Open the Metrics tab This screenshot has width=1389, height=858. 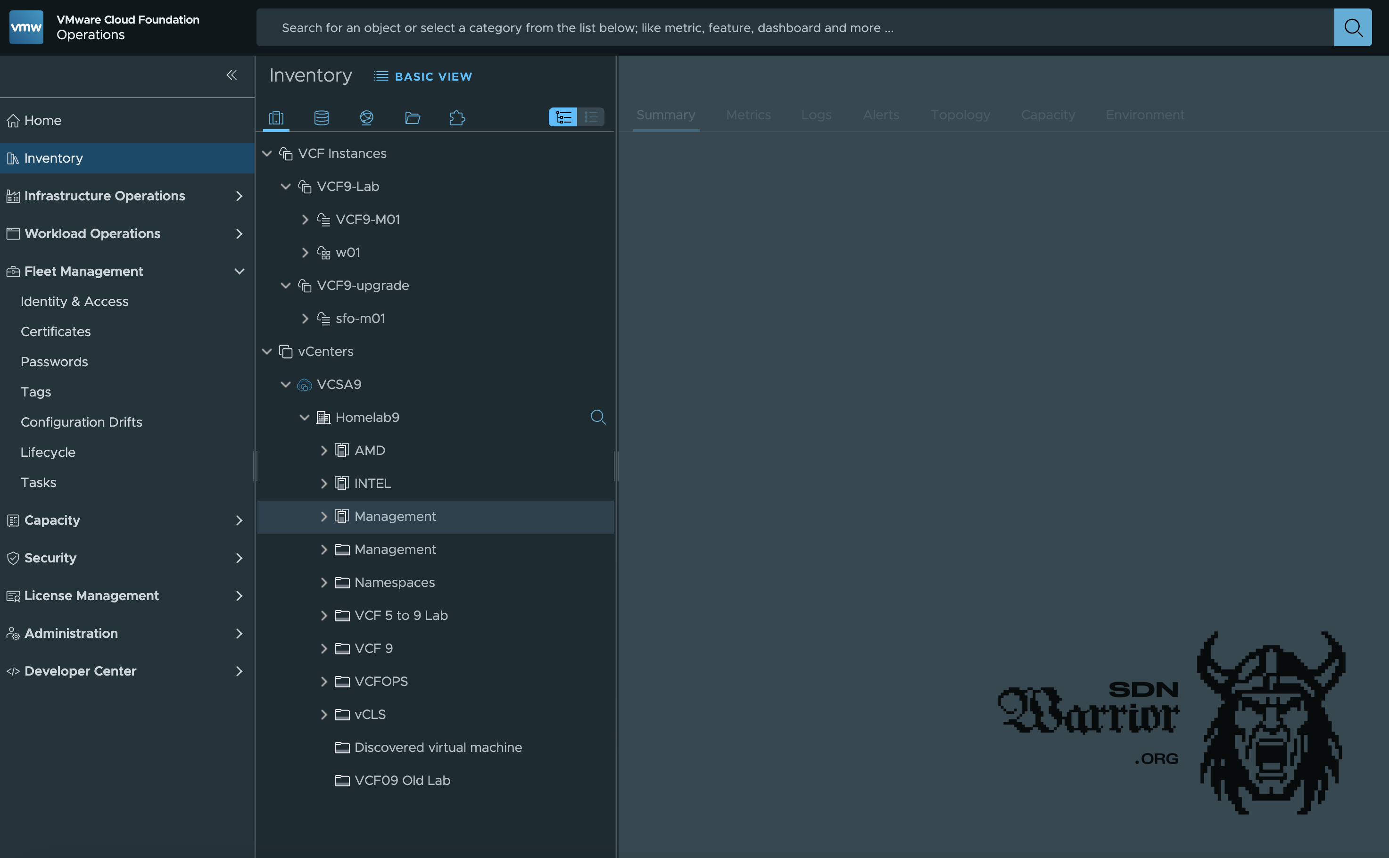click(748, 115)
